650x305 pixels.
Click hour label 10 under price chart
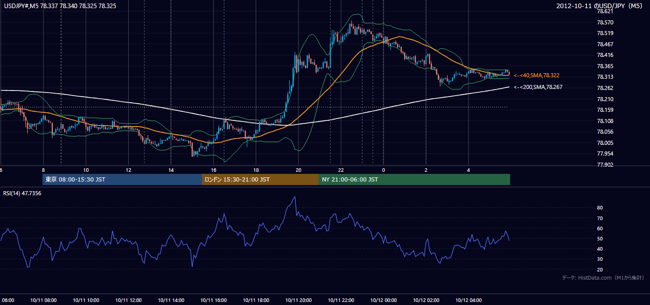86,170
